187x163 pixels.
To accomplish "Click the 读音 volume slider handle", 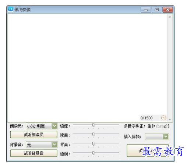I will pos(93,134).
